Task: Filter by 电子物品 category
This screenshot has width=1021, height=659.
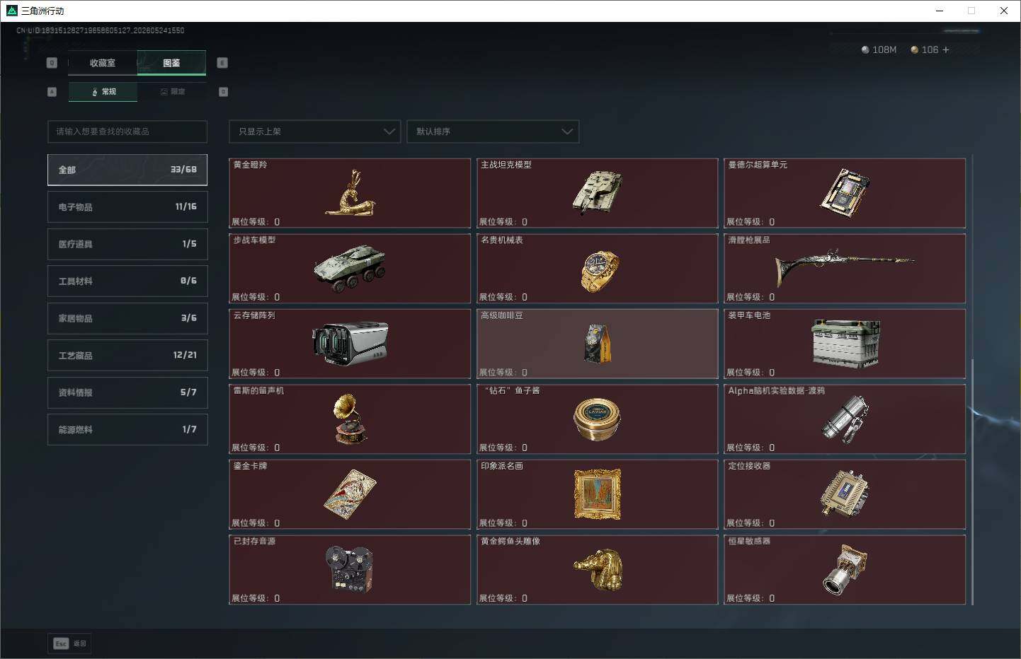Action: coord(127,207)
